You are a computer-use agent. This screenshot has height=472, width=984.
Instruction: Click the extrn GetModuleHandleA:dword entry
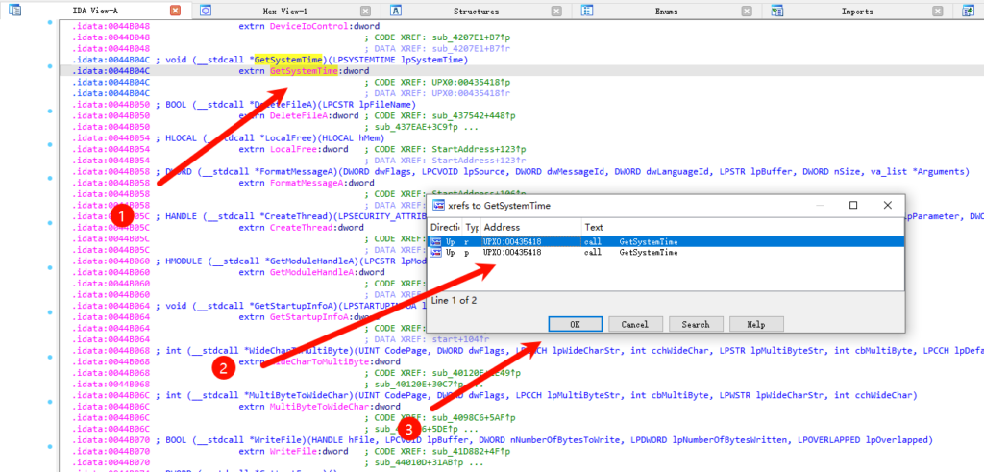coord(312,272)
